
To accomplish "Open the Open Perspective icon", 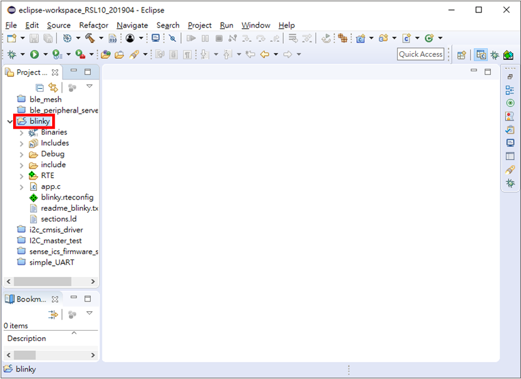I will tap(462, 54).
